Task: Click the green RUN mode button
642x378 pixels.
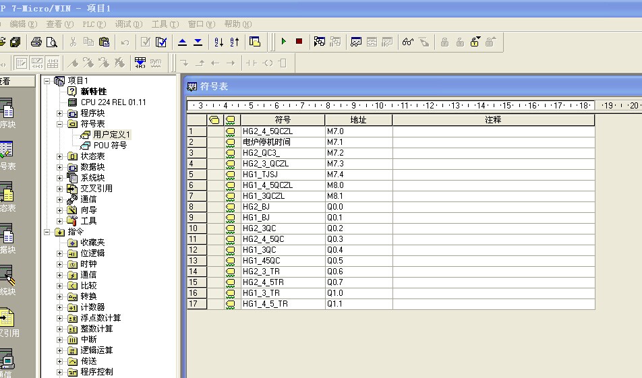Action: 284,42
